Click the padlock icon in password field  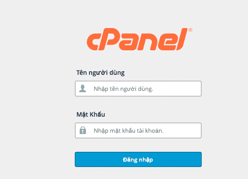tap(83, 130)
